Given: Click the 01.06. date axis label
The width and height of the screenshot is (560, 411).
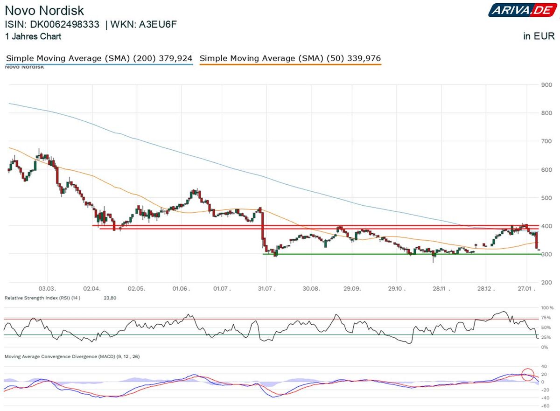Looking at the screenshot, I should pos(181,289).
